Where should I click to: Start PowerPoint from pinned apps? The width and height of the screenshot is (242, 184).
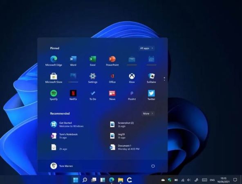click(112, 61)
